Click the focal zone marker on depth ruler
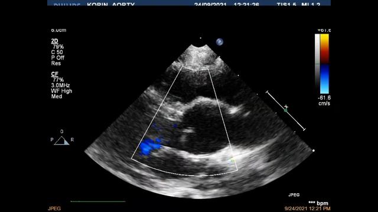The height and width of the screenshot is (212, 378). (286, 110)
